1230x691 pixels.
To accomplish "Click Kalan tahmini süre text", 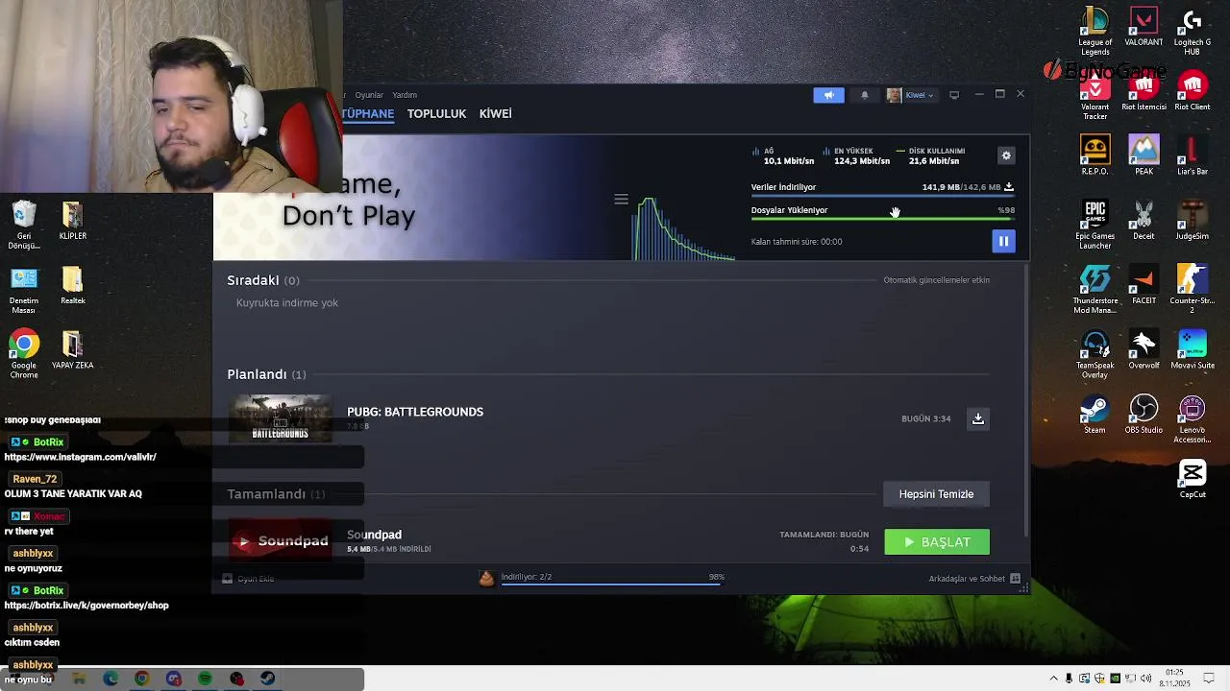I will pyautogui.click(x=797, y=242).
